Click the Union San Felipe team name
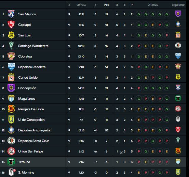Screen dimensions: 189x177 click(x=31, y=151)
